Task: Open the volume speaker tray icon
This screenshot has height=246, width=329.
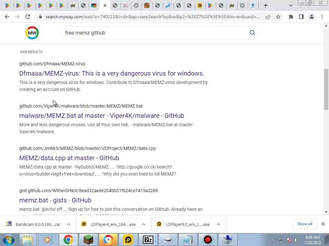Action: coord(297,240)
